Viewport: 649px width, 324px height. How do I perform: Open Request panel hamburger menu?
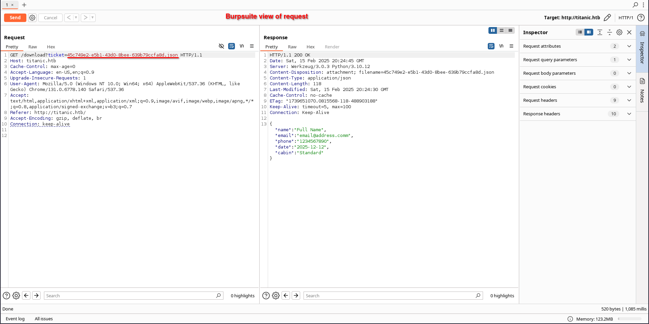tap(252, 46)
